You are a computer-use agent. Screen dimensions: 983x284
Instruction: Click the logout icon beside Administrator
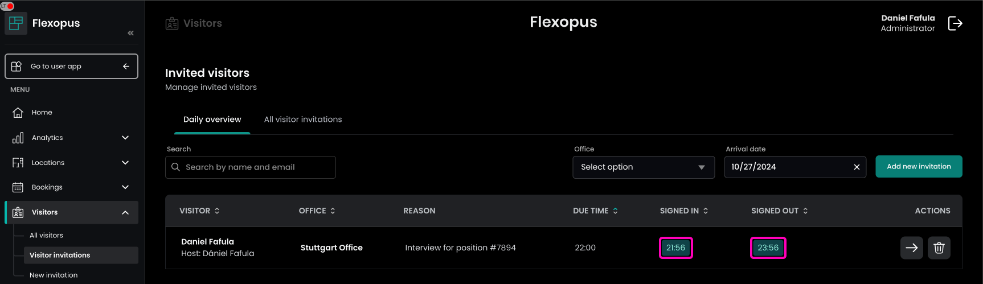coord(955,23)
